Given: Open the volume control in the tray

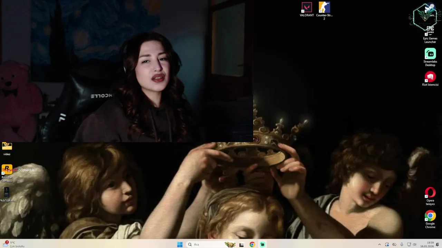Looking at the screenshot, I should click(x=415, y=245).
